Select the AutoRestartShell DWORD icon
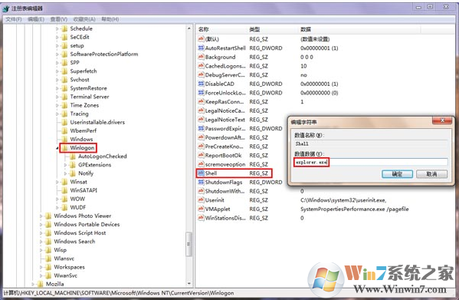The height and width of the screenshot is (300, 459). (201, 48)
